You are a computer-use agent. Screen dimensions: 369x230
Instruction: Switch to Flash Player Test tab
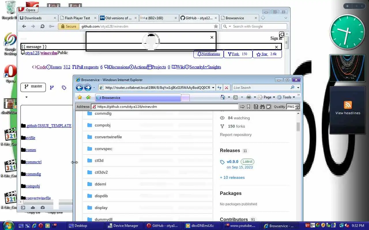[78, 18]
